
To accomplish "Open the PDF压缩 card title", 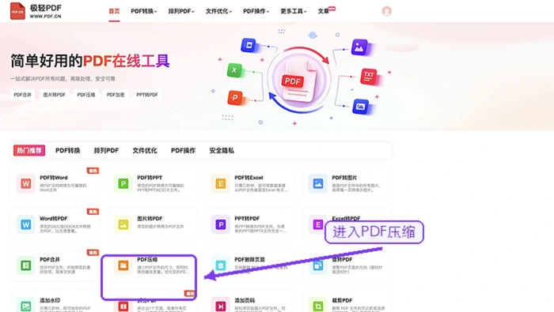I will (x=147, y=259).
